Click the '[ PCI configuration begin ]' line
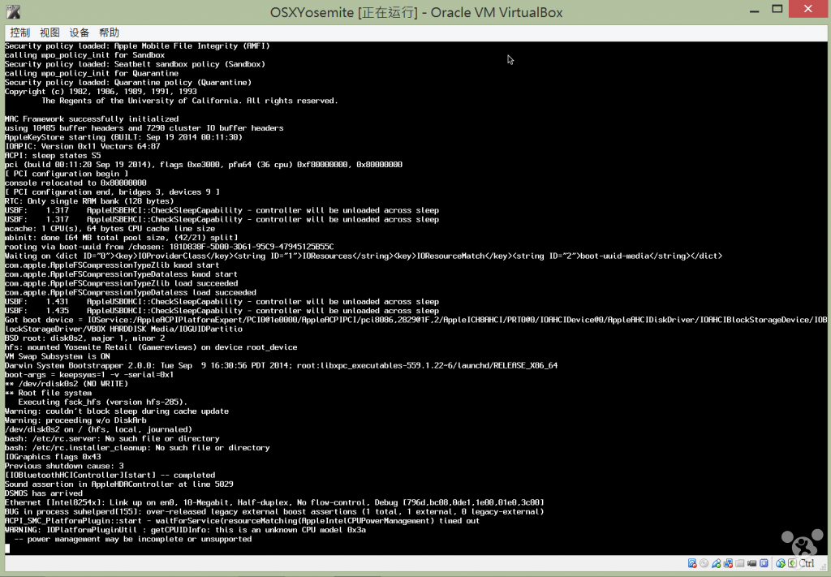This screenshot has width=831, height=577. (x=67, y=173)
